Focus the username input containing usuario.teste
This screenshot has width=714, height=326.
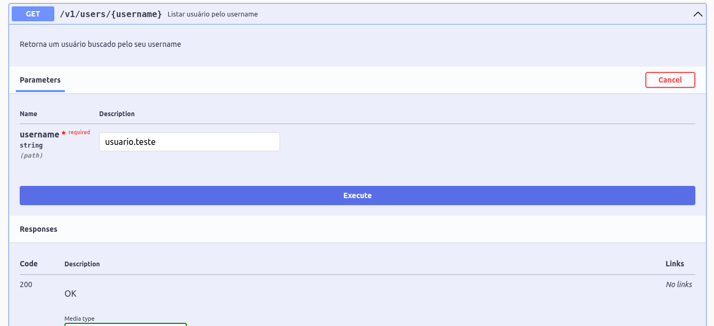[189, 142]
